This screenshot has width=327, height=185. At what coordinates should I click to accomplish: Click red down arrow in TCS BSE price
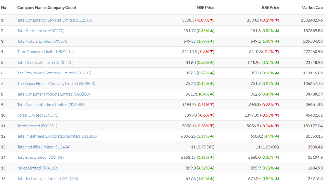(x=276, y=20)
